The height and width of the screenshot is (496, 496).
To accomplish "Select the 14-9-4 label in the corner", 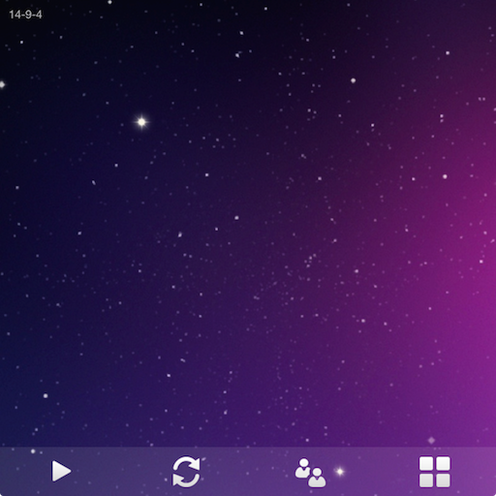I will 25,15.
